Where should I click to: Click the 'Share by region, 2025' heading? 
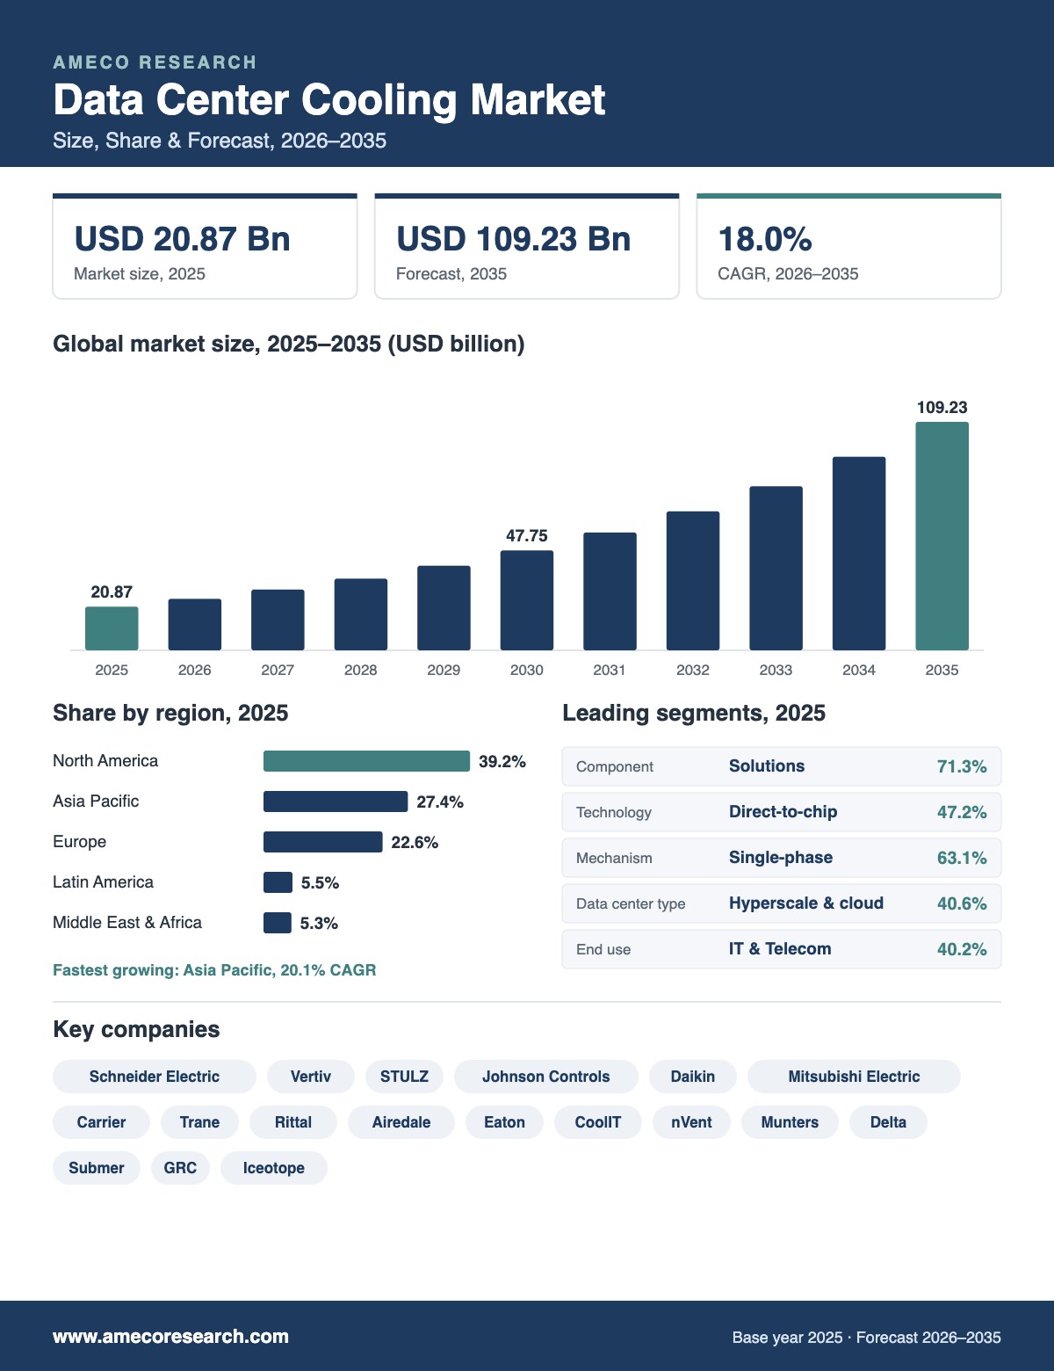point(170,713)
